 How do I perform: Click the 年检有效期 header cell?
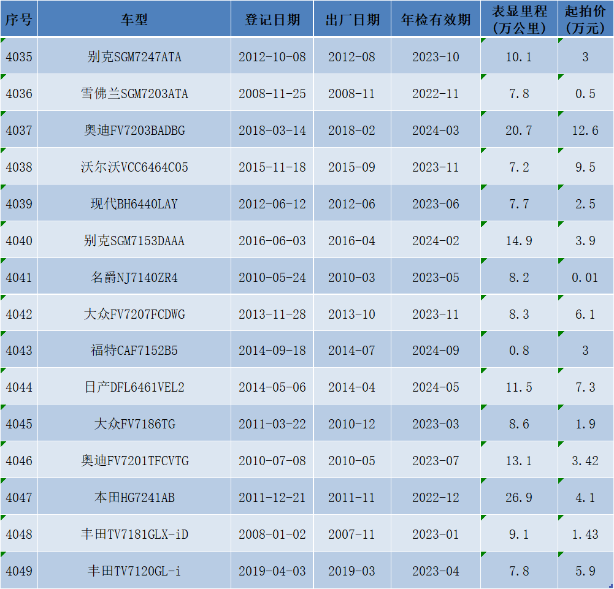(436, 19)
